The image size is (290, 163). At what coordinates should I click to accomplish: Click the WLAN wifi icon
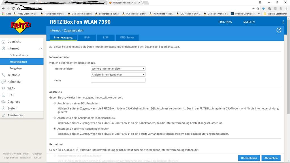(x=3, y=88)
